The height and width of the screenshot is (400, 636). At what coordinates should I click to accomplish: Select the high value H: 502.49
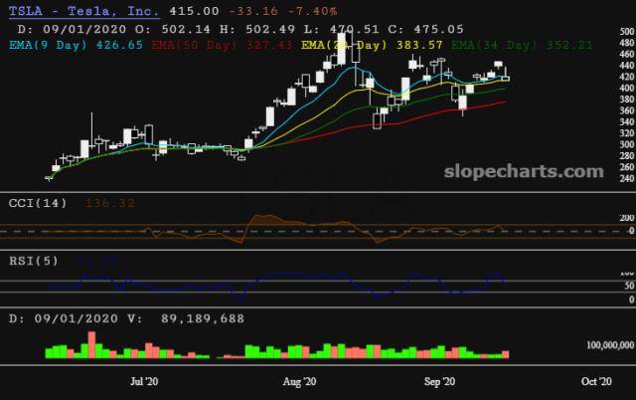(x=256, y=29)
